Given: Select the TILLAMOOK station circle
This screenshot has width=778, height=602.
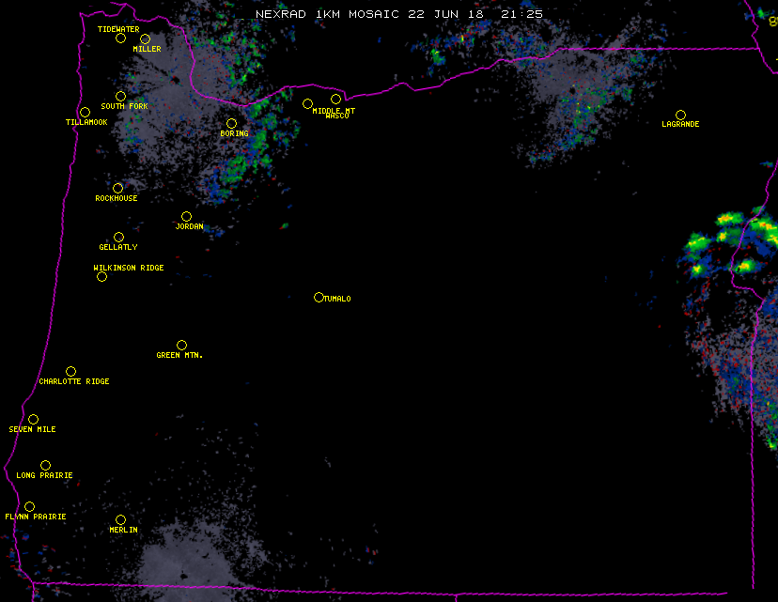Looking at the screenshot, I should [x=85, y=113].
